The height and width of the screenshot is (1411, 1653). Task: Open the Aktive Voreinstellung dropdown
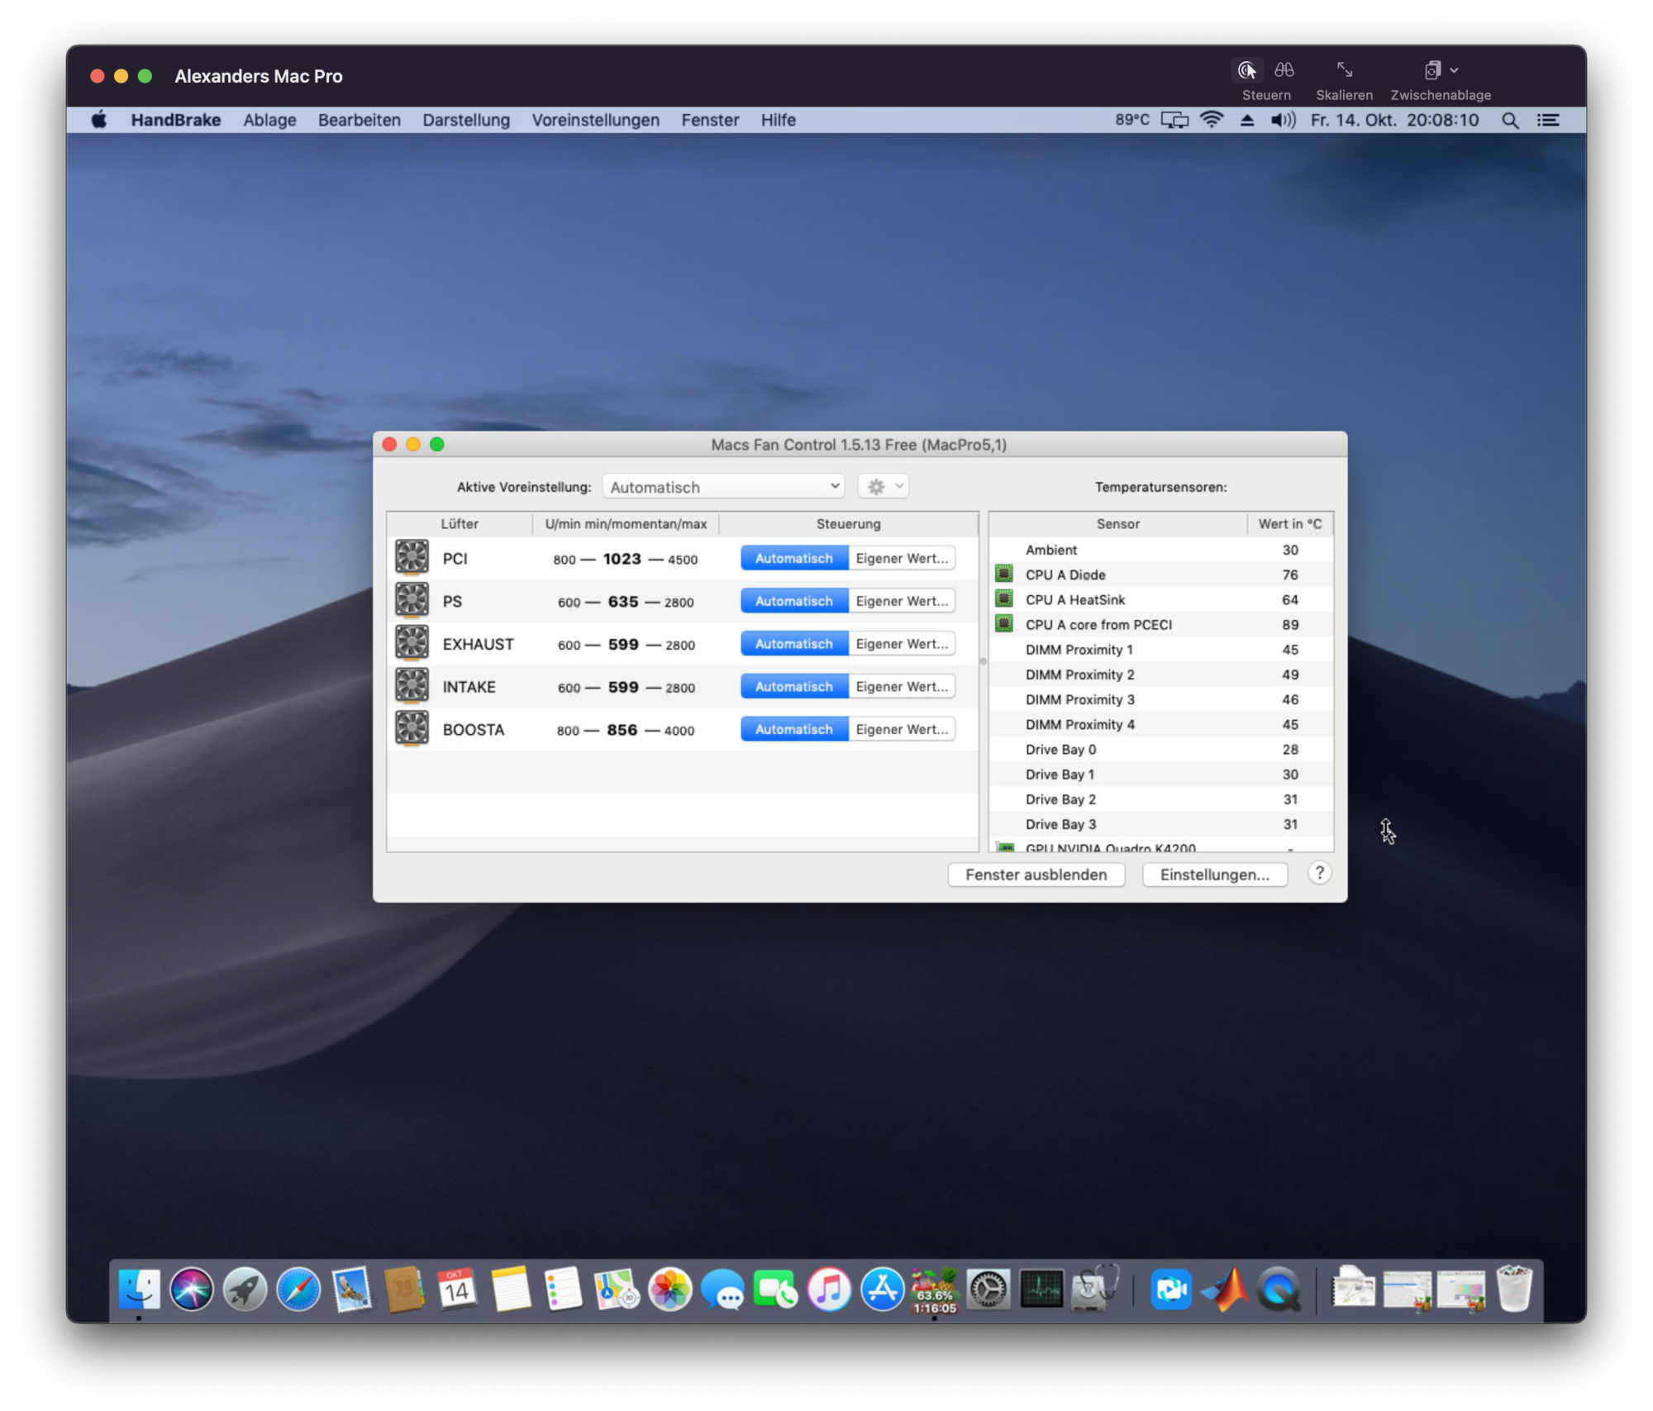point(723,487)
